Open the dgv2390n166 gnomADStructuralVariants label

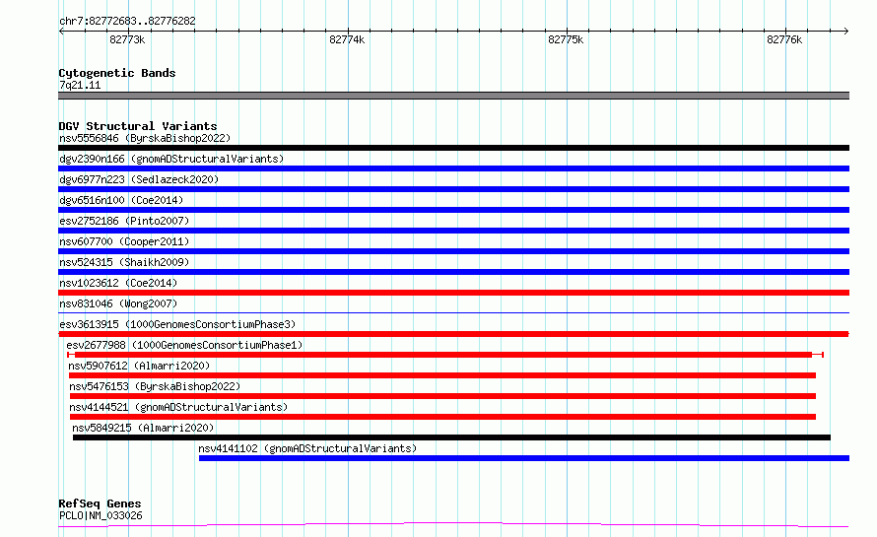click(x=171, y=159)
